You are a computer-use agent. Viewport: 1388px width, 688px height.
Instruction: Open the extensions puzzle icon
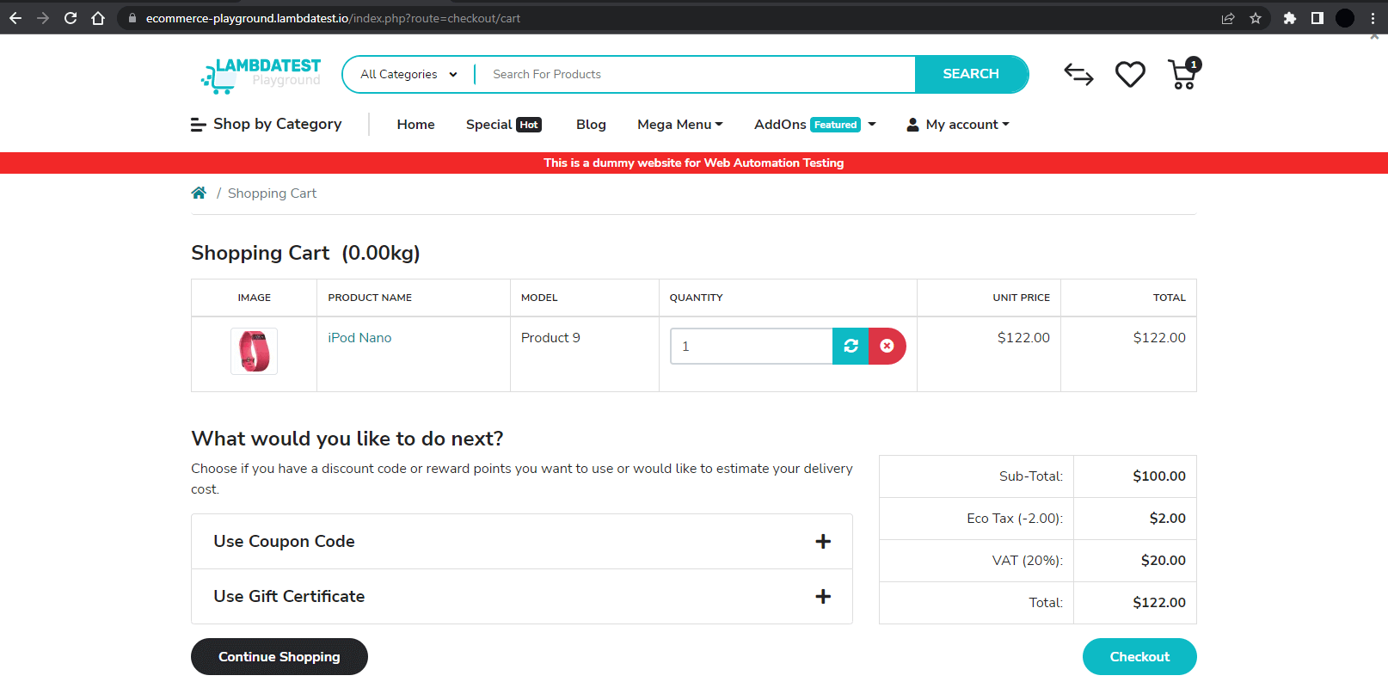pos(1289,18)
